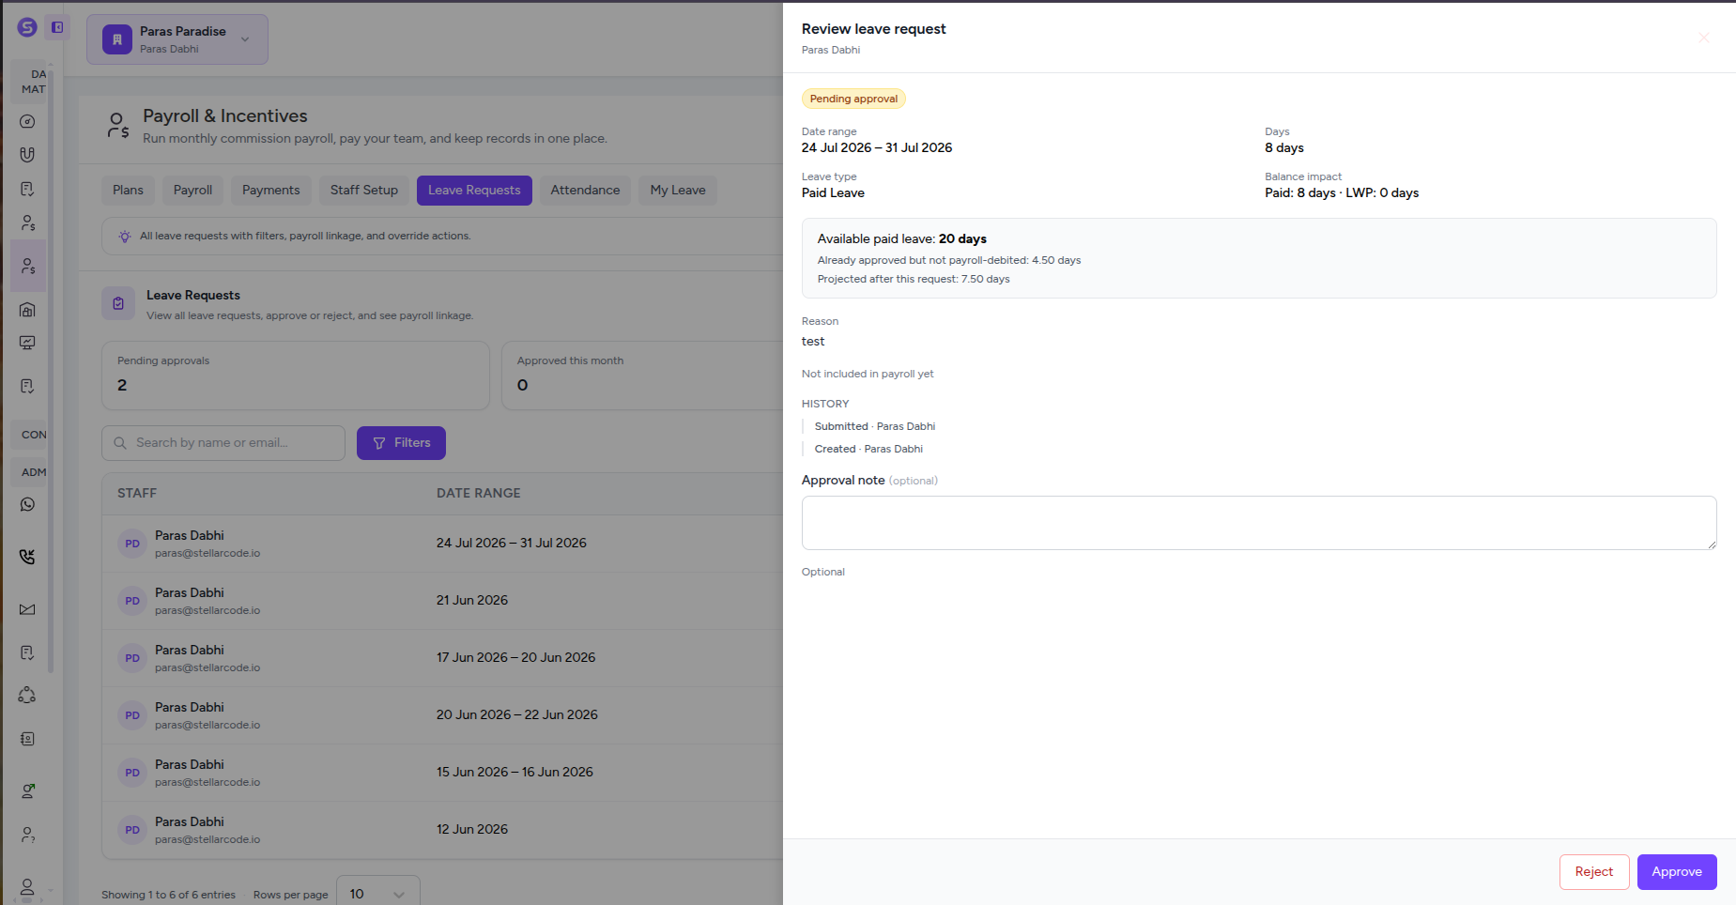Focus the Approval note text area
Image resolution: width=1736 pixels, height=905 pixels.
(x=1259, y=523)
